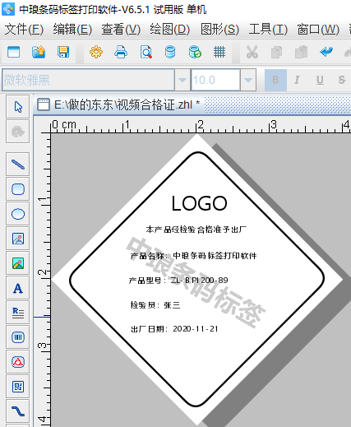Open the 编辑(E) menu
Viewport: 351px width, 427px height.
(72, 29)
